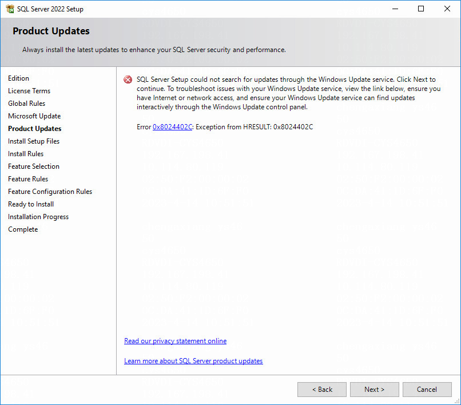Open Learn more about SQL Server product updates
This screenshot has width=461, height=405.
coord(193,360)
